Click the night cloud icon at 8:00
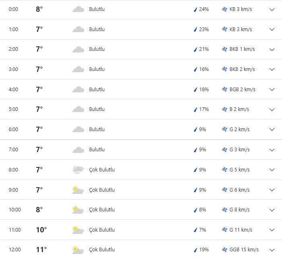This screenshot has width=282, height=259. click(x=78, y=170)
